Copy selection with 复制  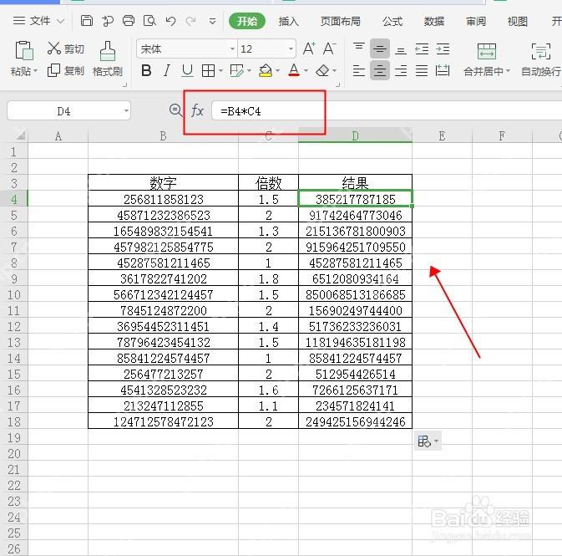click(66, 71)
